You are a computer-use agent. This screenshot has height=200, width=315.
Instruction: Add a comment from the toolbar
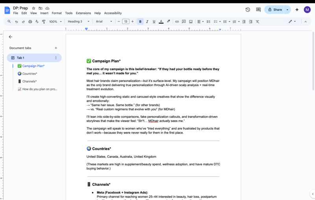(x=183, y=22)
